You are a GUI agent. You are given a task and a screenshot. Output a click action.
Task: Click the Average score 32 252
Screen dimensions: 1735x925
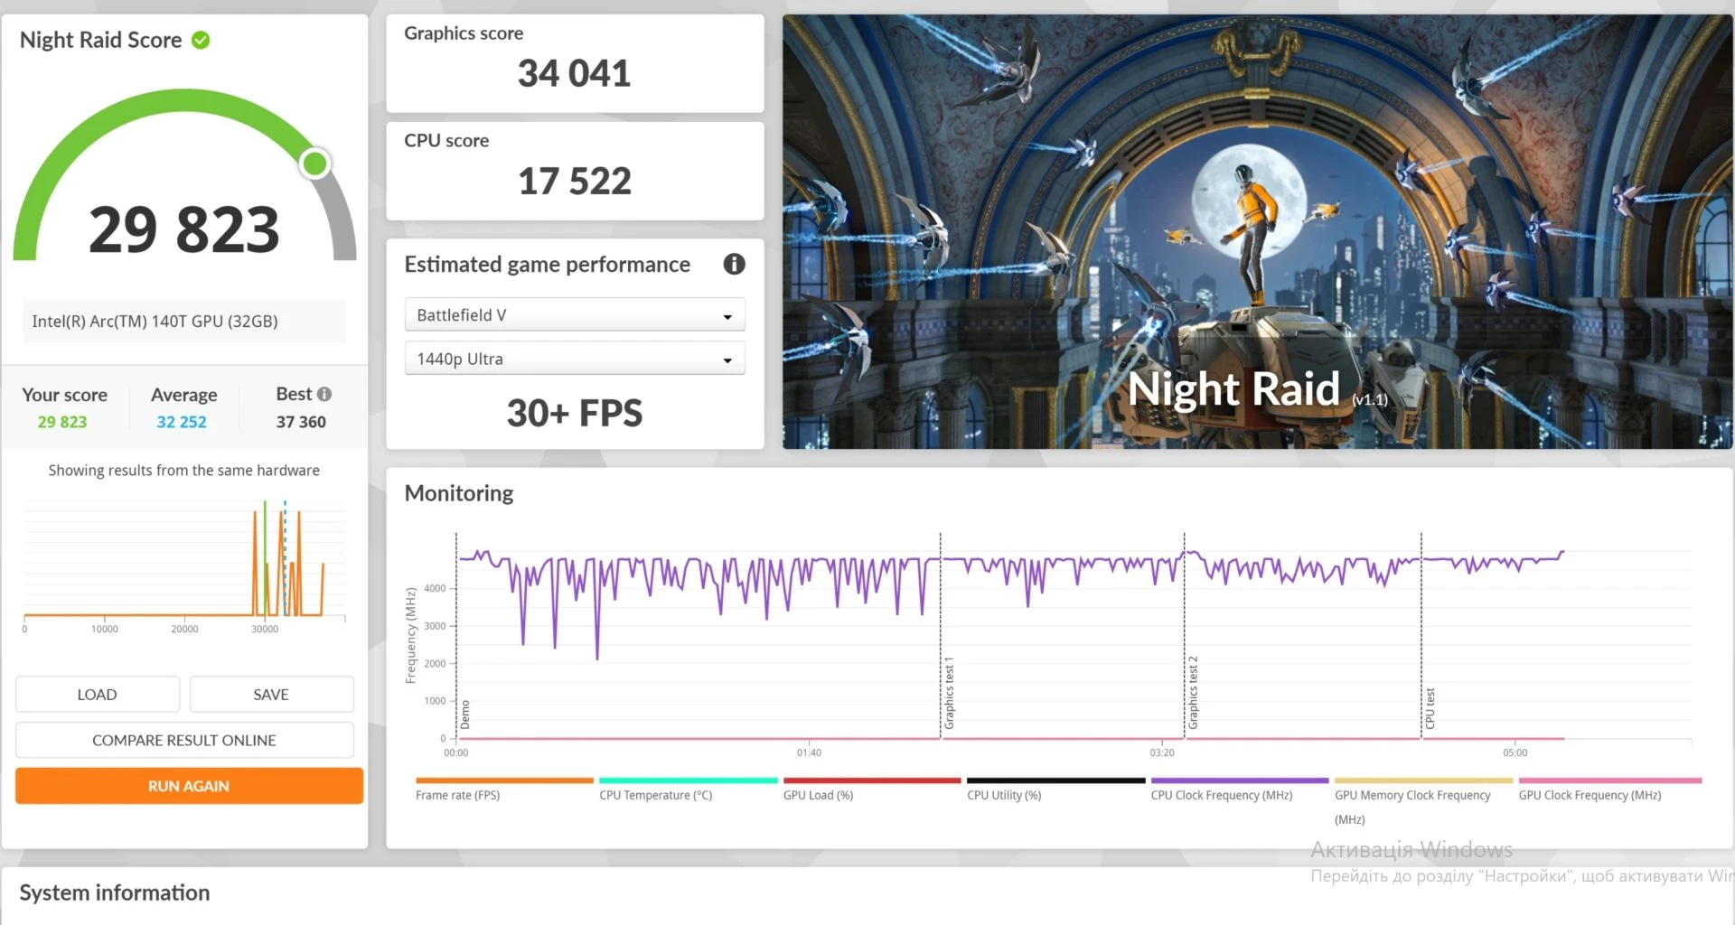pos(182,422)
